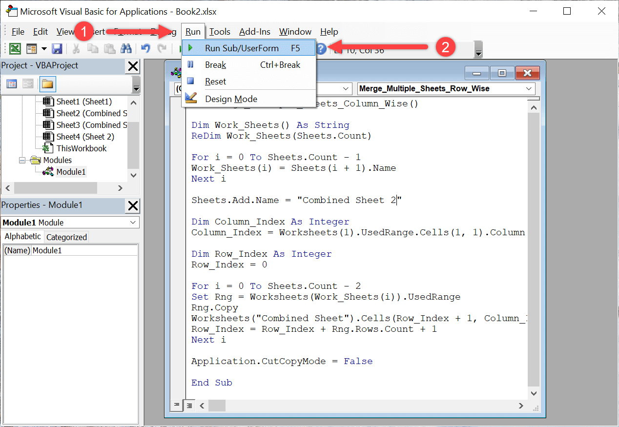The width and height of the screenshot is (619, 427).
Task: Select the Modules folder label in the tree
Action: click(58, 160)
